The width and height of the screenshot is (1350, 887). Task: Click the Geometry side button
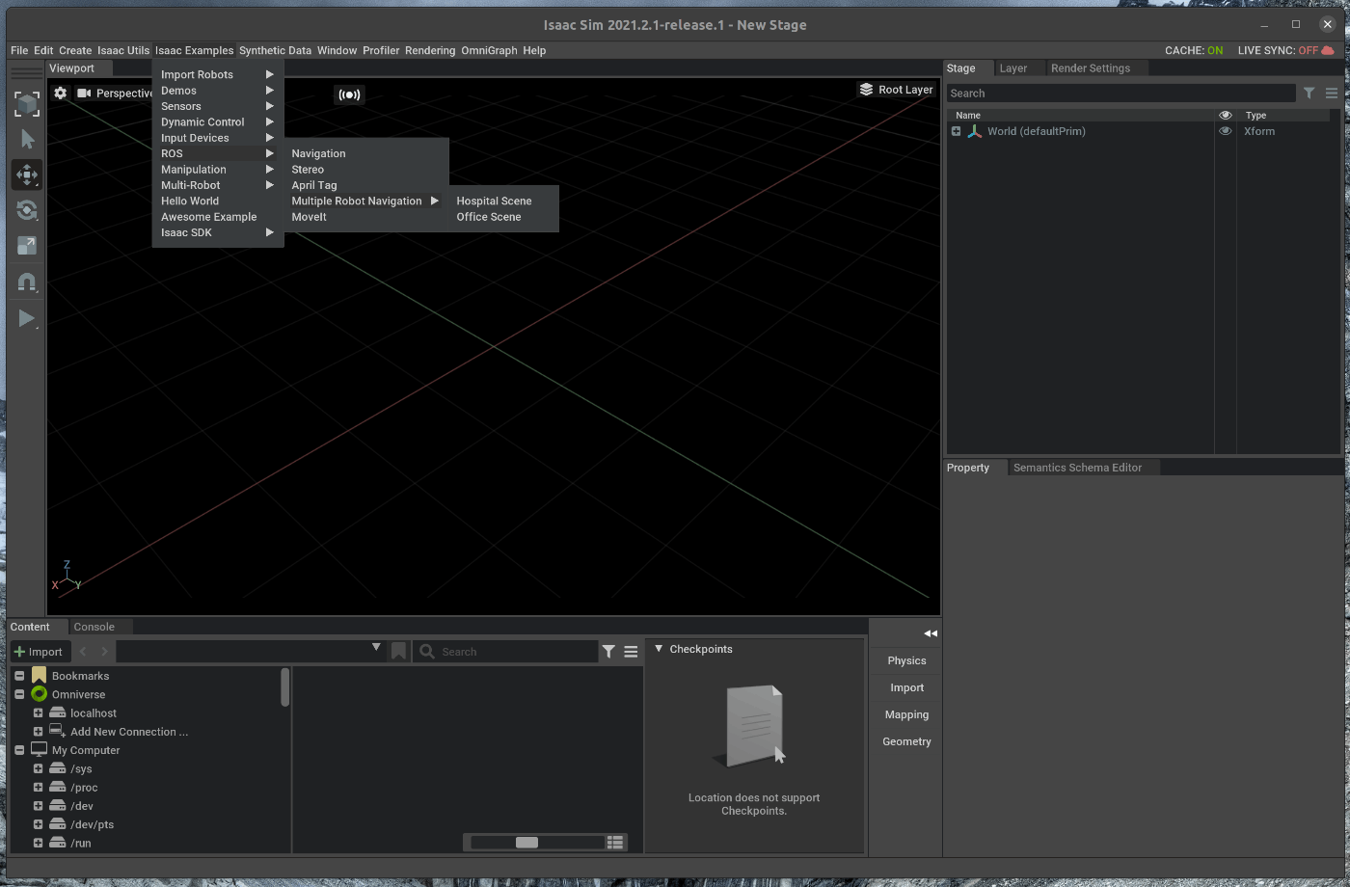click(906, 741)
